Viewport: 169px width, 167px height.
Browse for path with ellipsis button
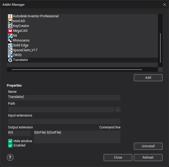tap(118, 110)
